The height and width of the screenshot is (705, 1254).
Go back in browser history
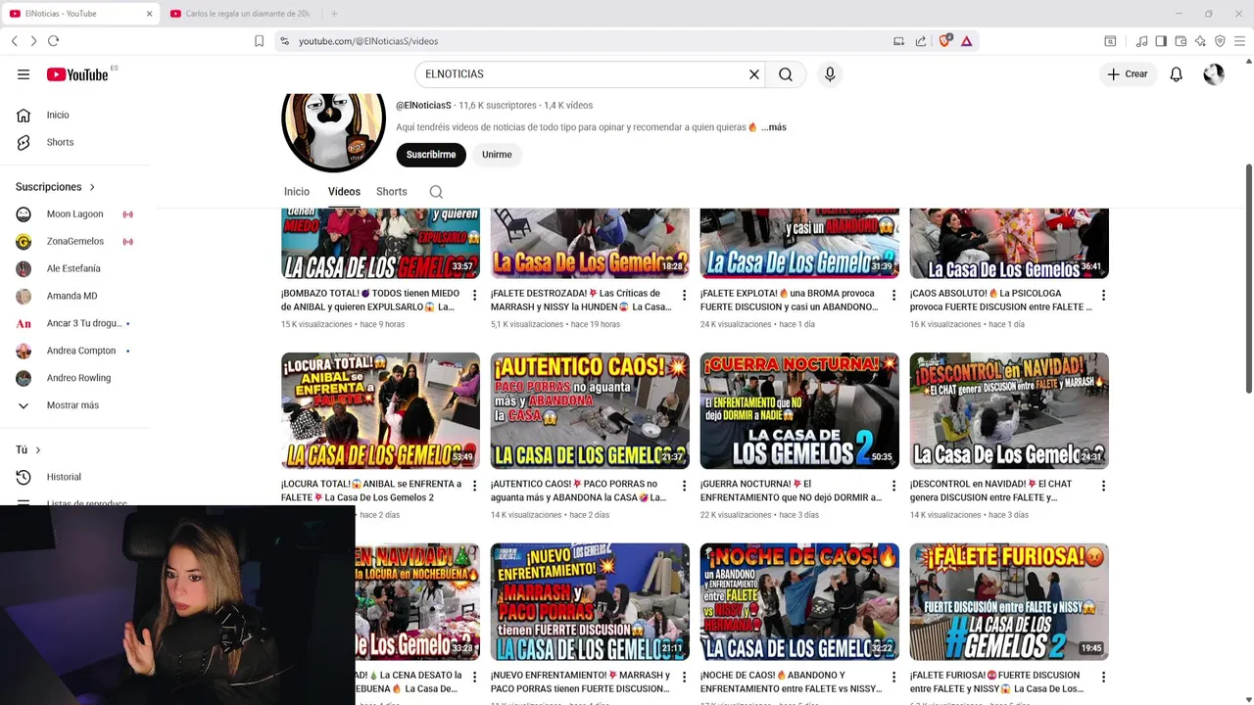point(15,41)
